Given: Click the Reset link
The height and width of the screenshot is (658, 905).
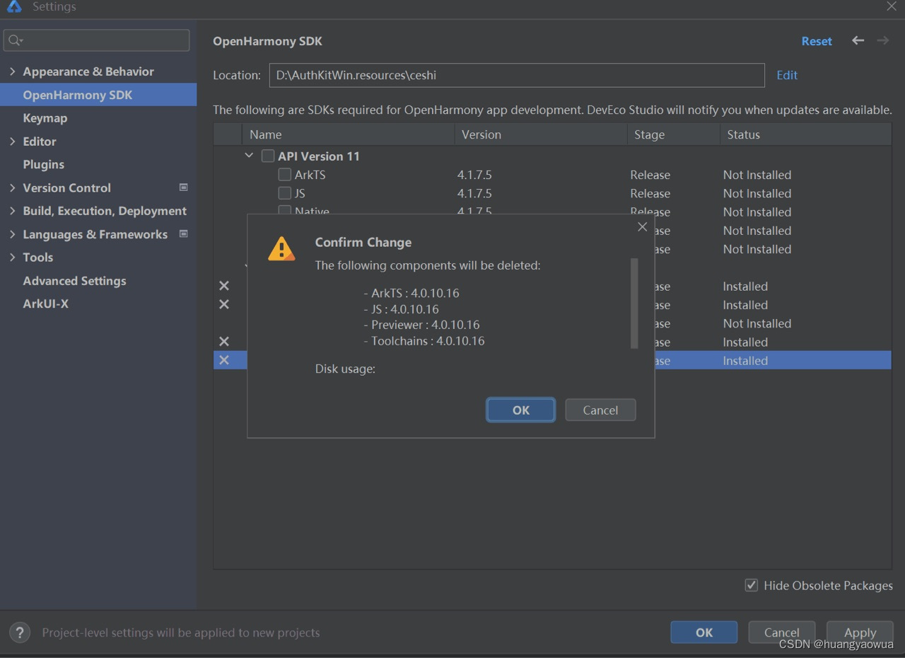Looking at the screenshot, I should 817,41.
